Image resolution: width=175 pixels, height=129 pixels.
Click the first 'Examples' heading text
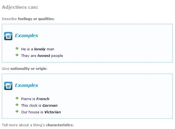pos(26,35)
